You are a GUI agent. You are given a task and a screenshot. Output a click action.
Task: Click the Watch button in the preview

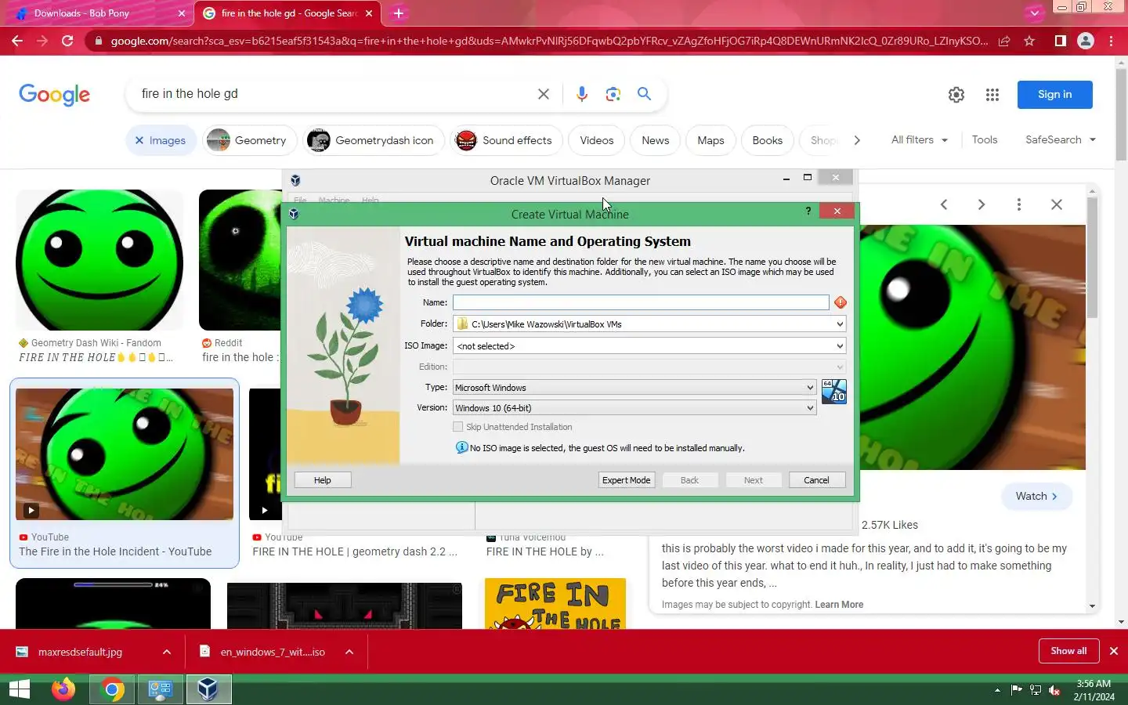pos(1036,496)
